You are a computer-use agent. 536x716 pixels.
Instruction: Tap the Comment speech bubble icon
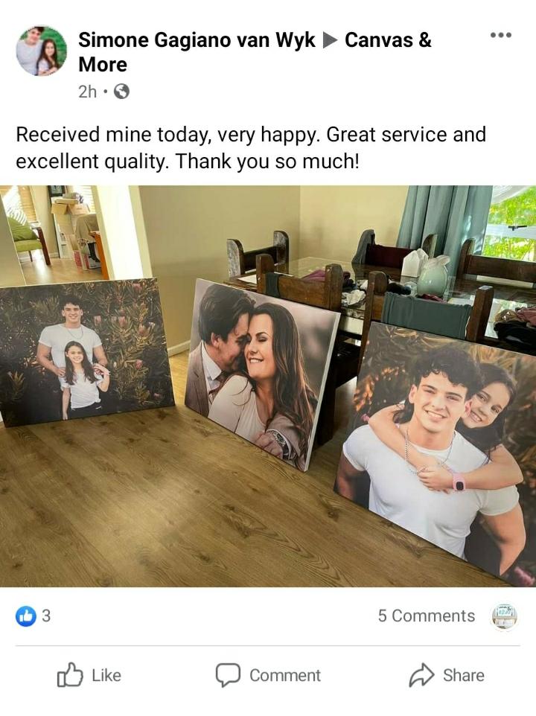(x=228, y=675)
